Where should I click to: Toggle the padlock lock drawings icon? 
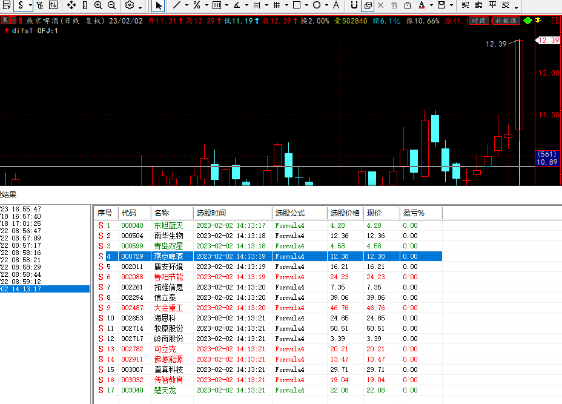pos(408,5)
